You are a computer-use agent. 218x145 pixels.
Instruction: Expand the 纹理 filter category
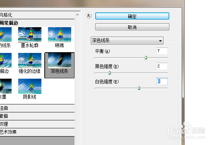(x=37, y=124)
